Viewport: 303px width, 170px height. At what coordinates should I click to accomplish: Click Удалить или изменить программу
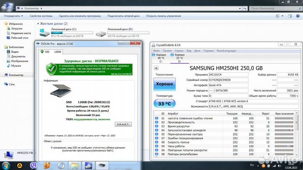pos(80,16)
